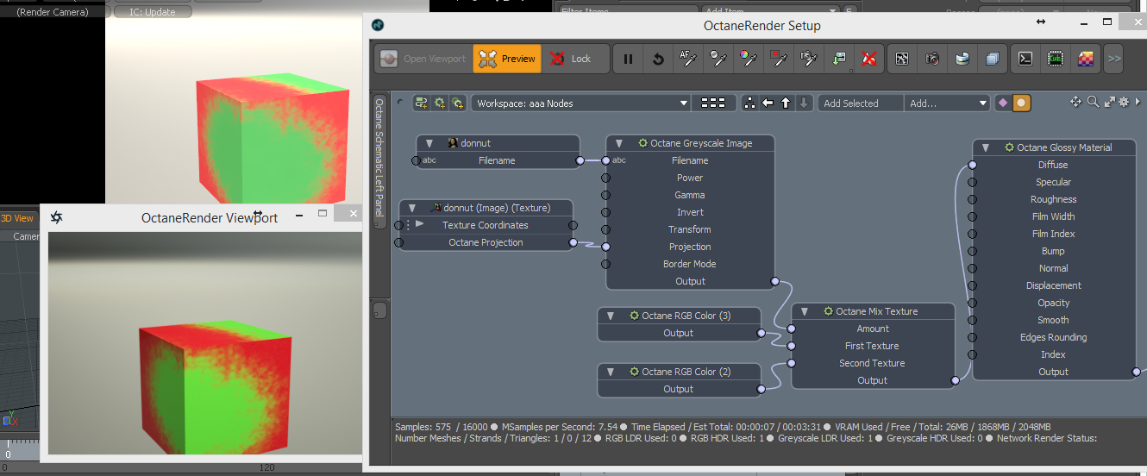Restart the render with the circular arrow icon
This screenshot has height=476, width=1147.
point(658,59)
